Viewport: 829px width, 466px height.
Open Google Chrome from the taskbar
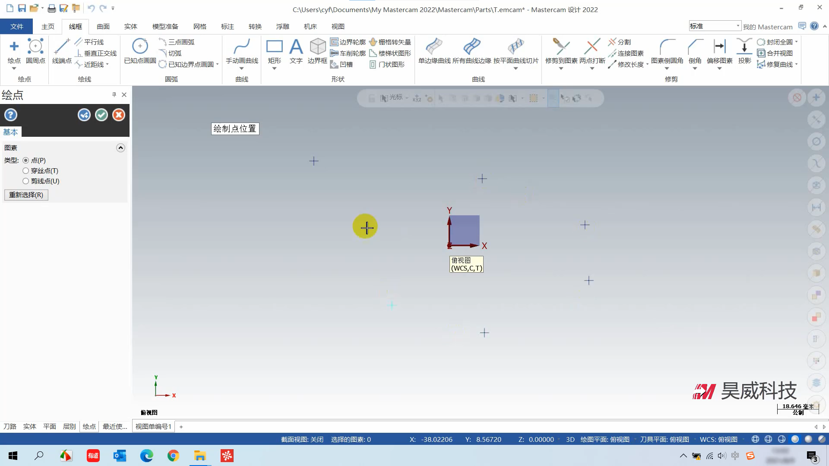(173, 456)
